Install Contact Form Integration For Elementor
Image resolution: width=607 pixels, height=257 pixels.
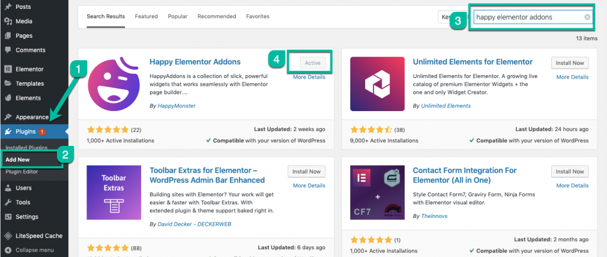point(570,172)
